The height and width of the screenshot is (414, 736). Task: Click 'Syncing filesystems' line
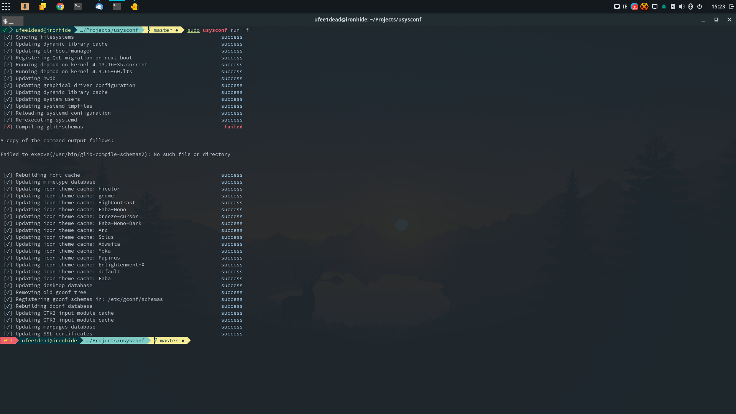(x=45, y=37)
